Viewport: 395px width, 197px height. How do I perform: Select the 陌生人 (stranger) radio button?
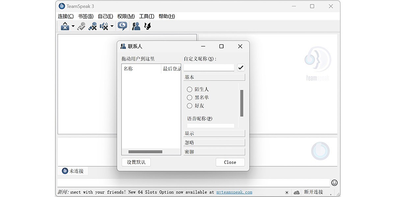tap(190, 89)
